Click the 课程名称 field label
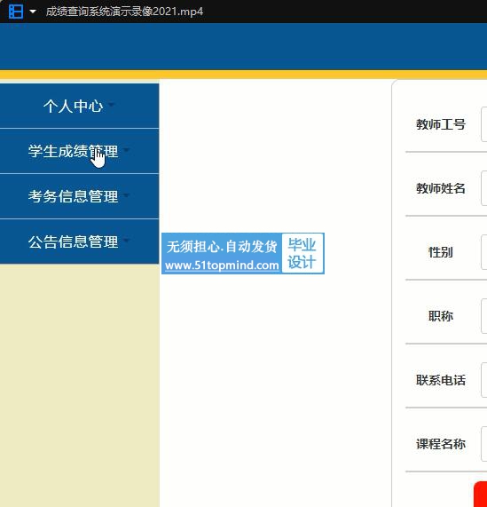The width and height of the screenshot is (487, 507). pyautogui.click(x=441, y=444)
